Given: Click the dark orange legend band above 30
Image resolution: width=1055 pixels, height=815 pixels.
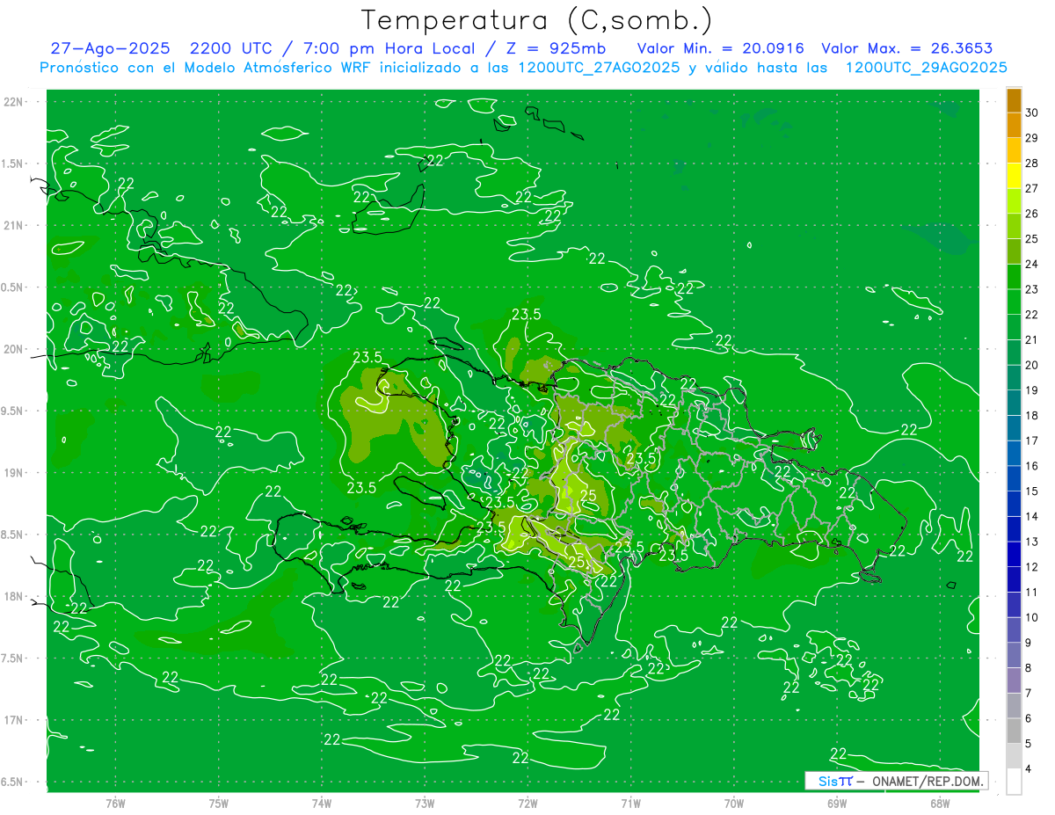Looking at the screenshot, I should (1014, 100).
